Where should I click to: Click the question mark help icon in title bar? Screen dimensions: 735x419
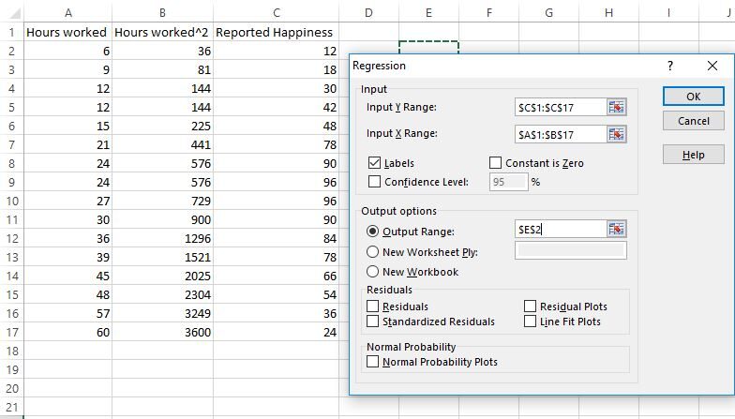670,66
